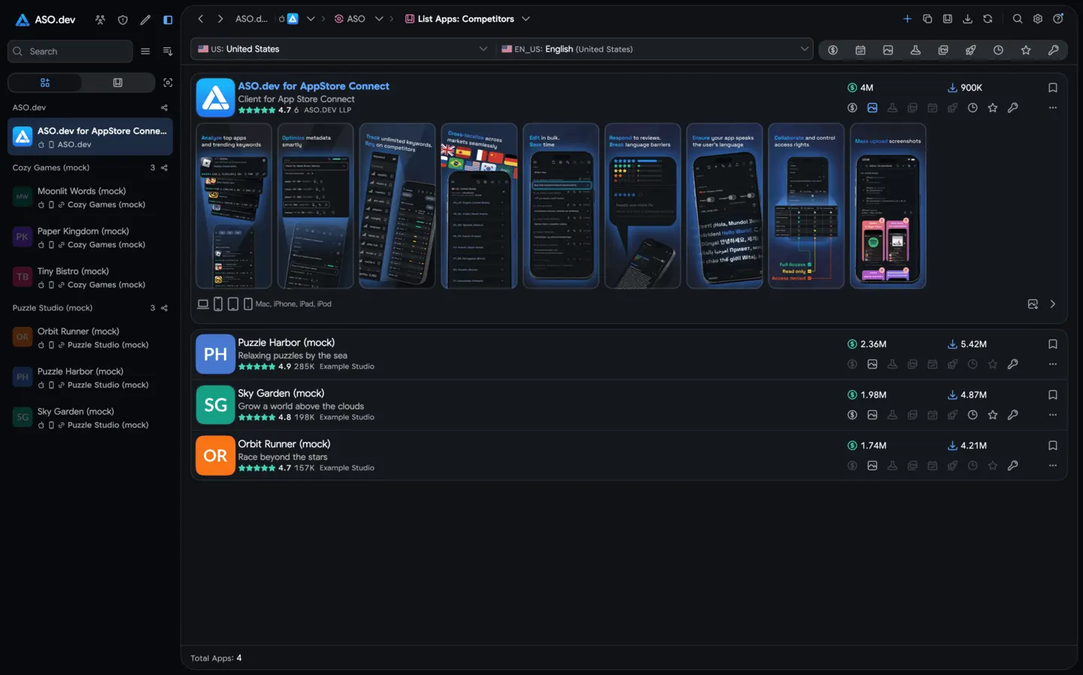
Task: Navigate forward with the right arrow
Action: click(x=220, y=19)
